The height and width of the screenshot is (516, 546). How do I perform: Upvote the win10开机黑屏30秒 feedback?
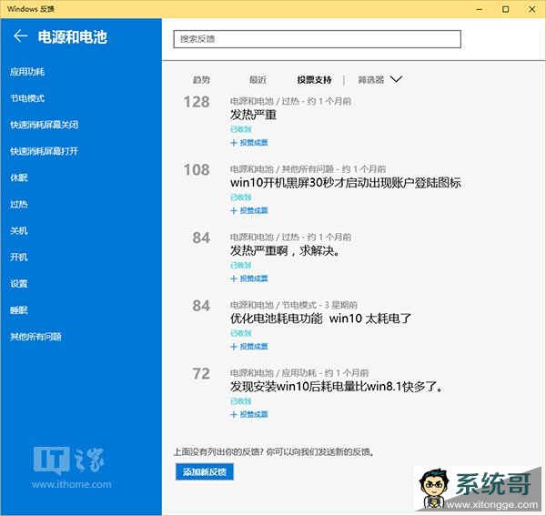249,210
